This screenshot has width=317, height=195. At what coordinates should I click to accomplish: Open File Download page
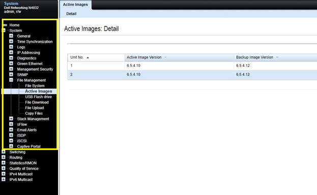pos(37,102)
